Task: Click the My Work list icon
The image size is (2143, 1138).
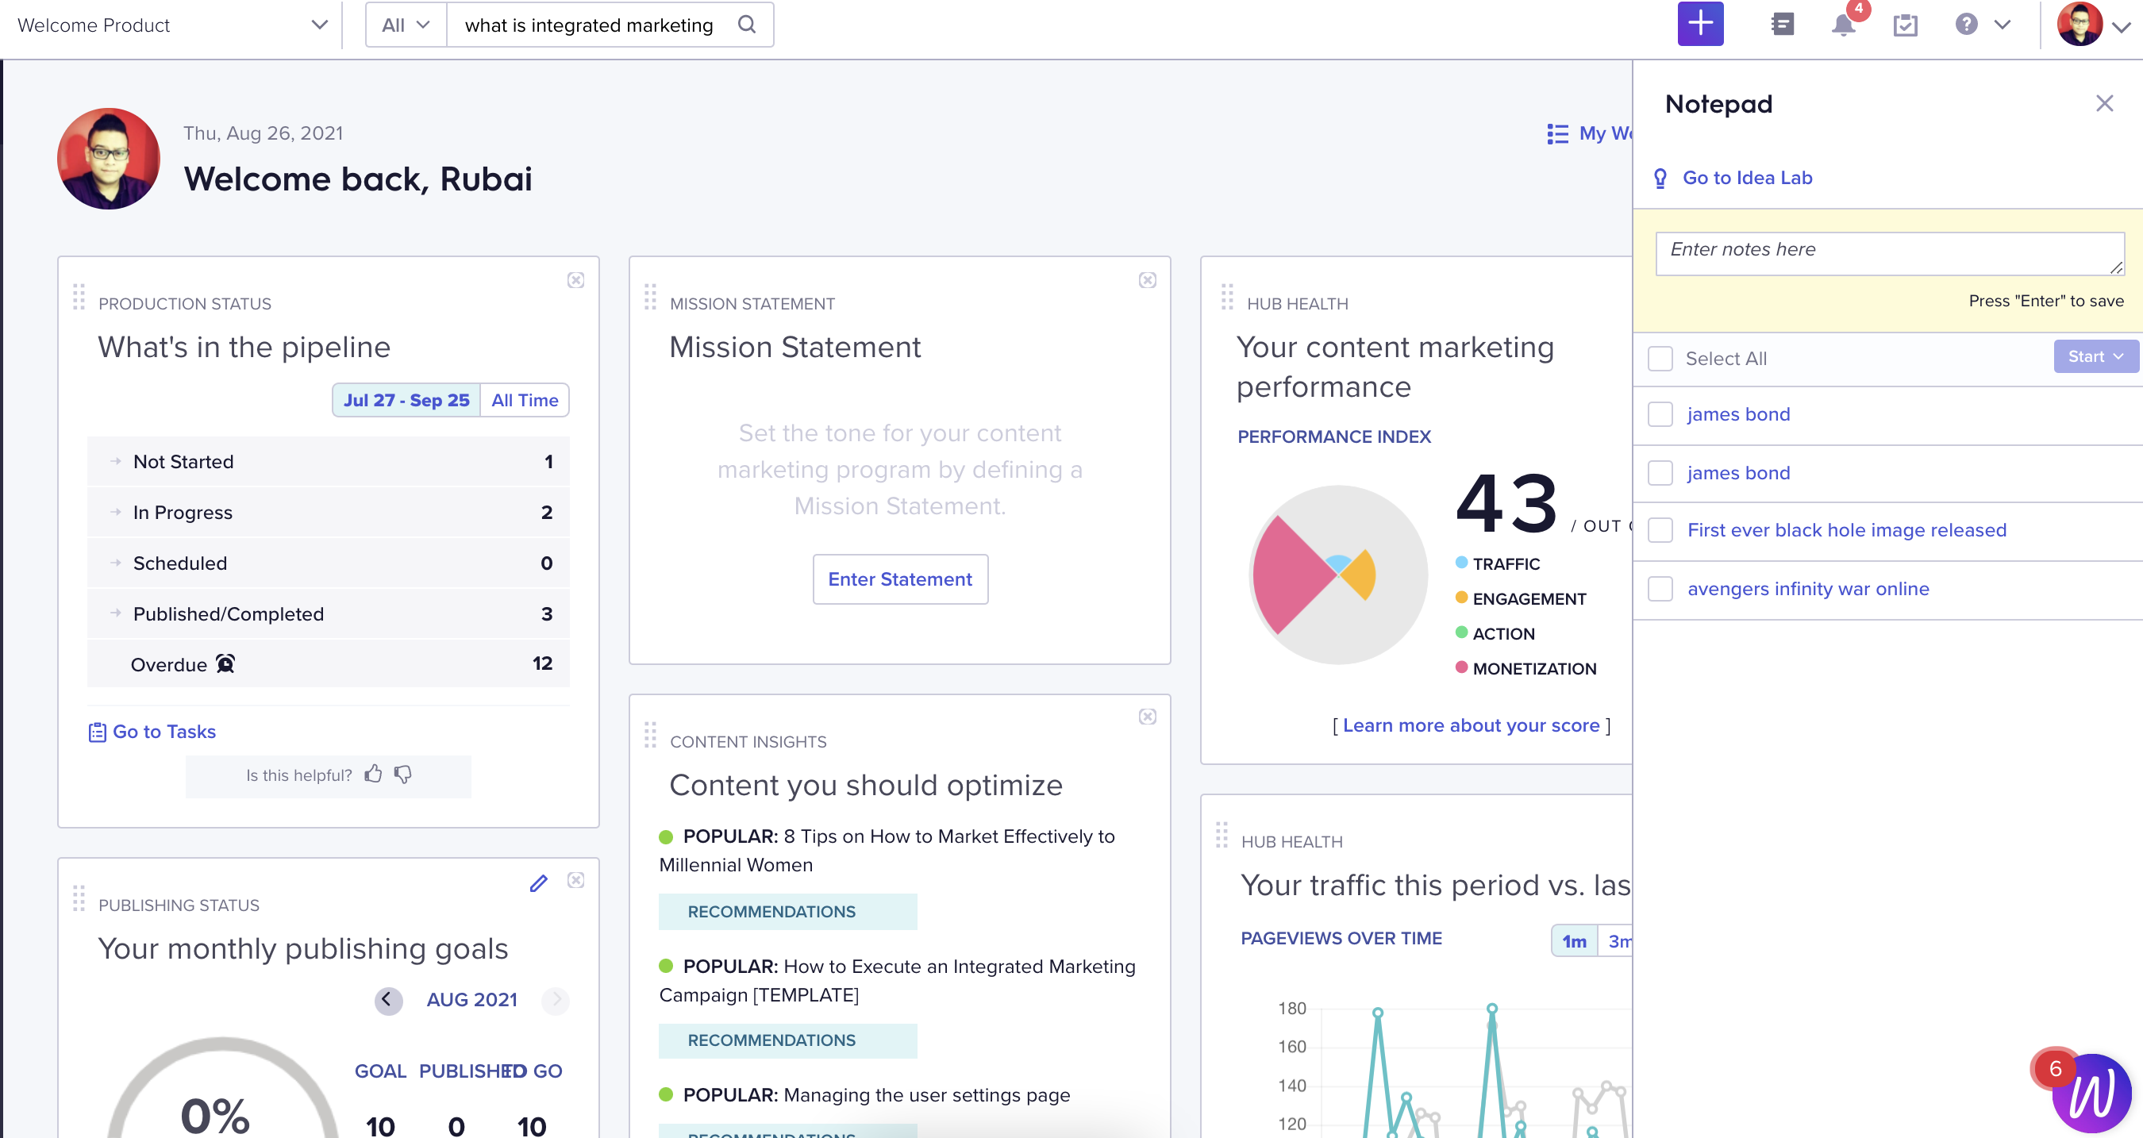Action: coord(1557,134)
